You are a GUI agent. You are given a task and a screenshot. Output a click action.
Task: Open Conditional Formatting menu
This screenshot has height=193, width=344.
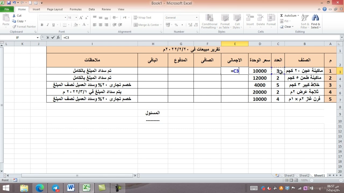209,21
